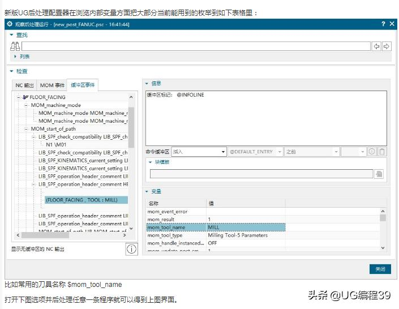Click the copy icon next to block template field
399x309 pixels.
point(379,174)
